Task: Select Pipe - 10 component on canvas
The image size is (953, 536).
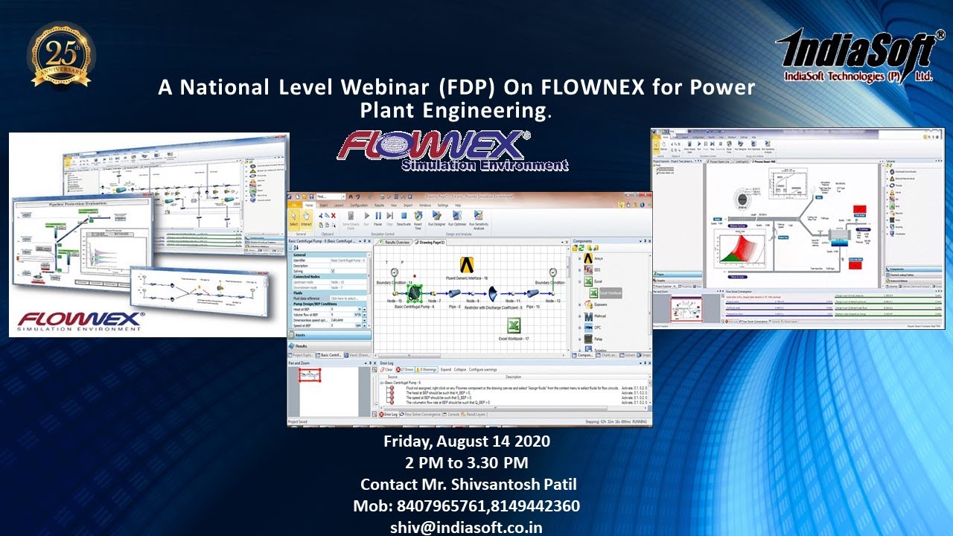Action: click(533, 293)
